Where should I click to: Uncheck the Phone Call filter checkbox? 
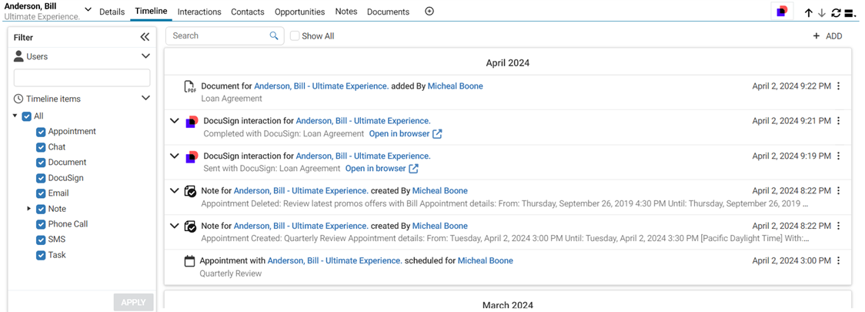pos(41,225)
